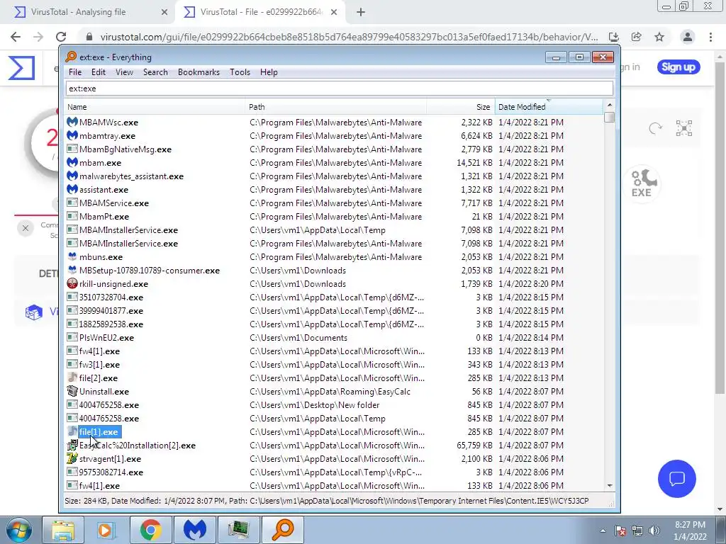Open a new Chrome tab

coord(361,13)
